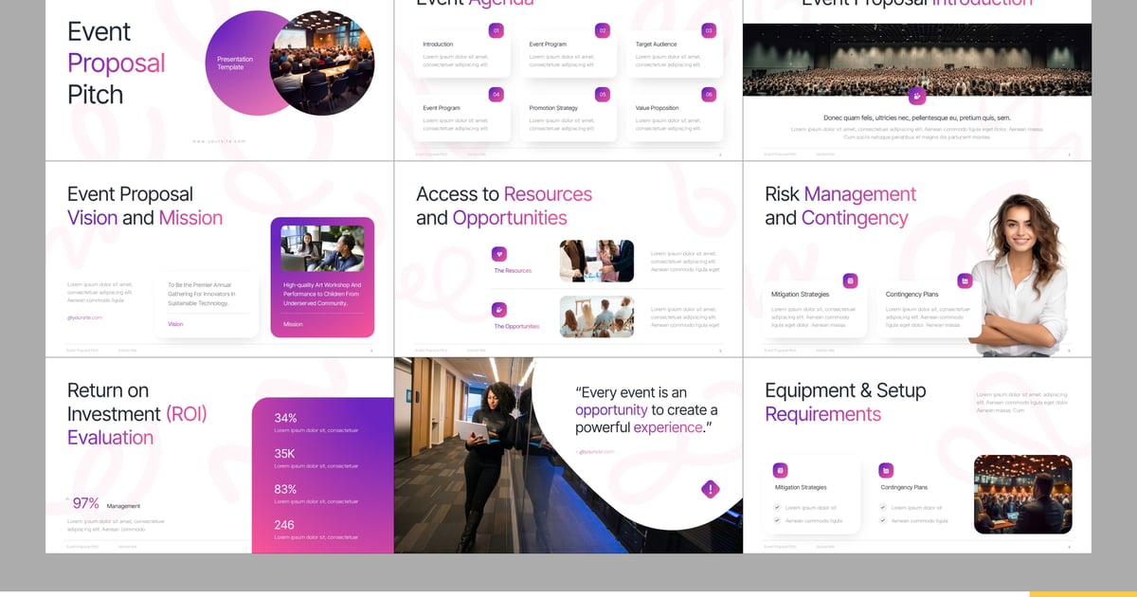
Task: Click purple icon badge below audience photo
Action: [x=916, y=96]
